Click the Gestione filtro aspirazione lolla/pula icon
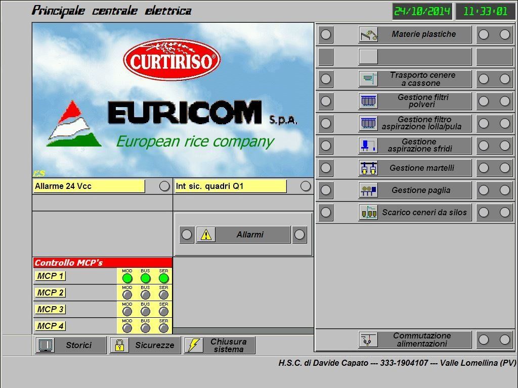This screenshot has width=518, height=388. (368, 123)
